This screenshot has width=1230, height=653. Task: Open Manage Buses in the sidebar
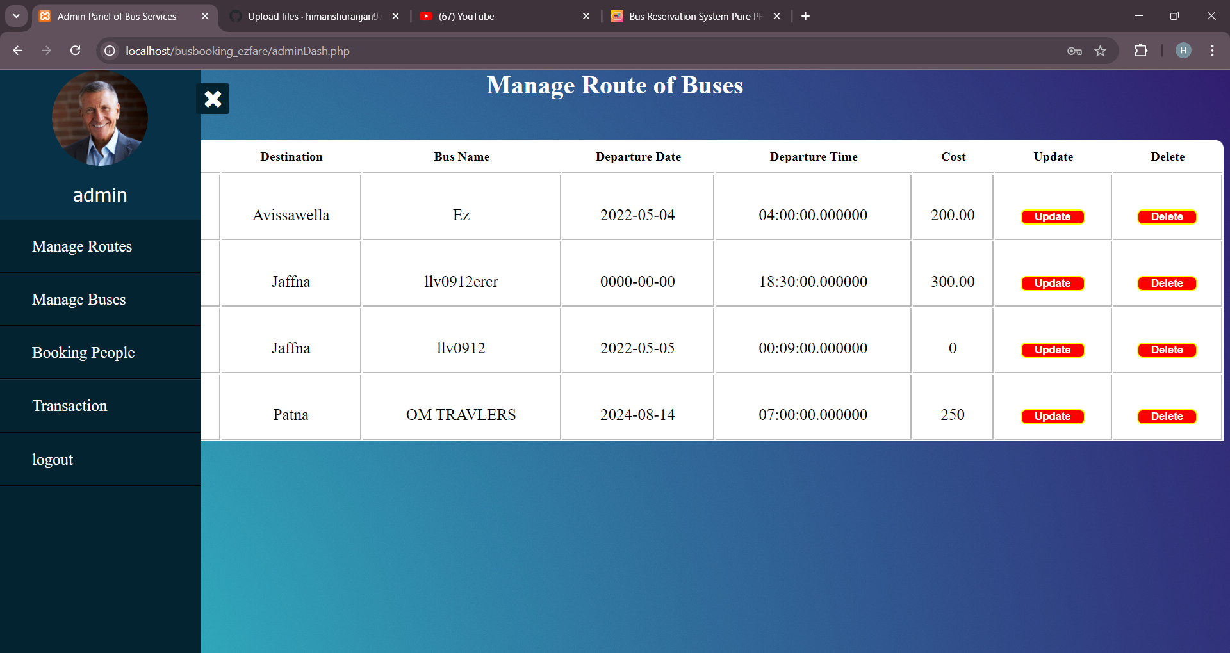click(x=79, y=300)
